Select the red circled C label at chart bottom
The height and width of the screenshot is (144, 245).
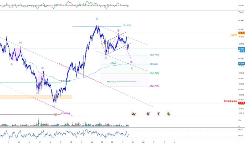55,115
